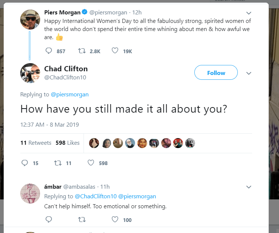
Task: Open more options on Piers Morgan's tweet
Action: [249, 13]
